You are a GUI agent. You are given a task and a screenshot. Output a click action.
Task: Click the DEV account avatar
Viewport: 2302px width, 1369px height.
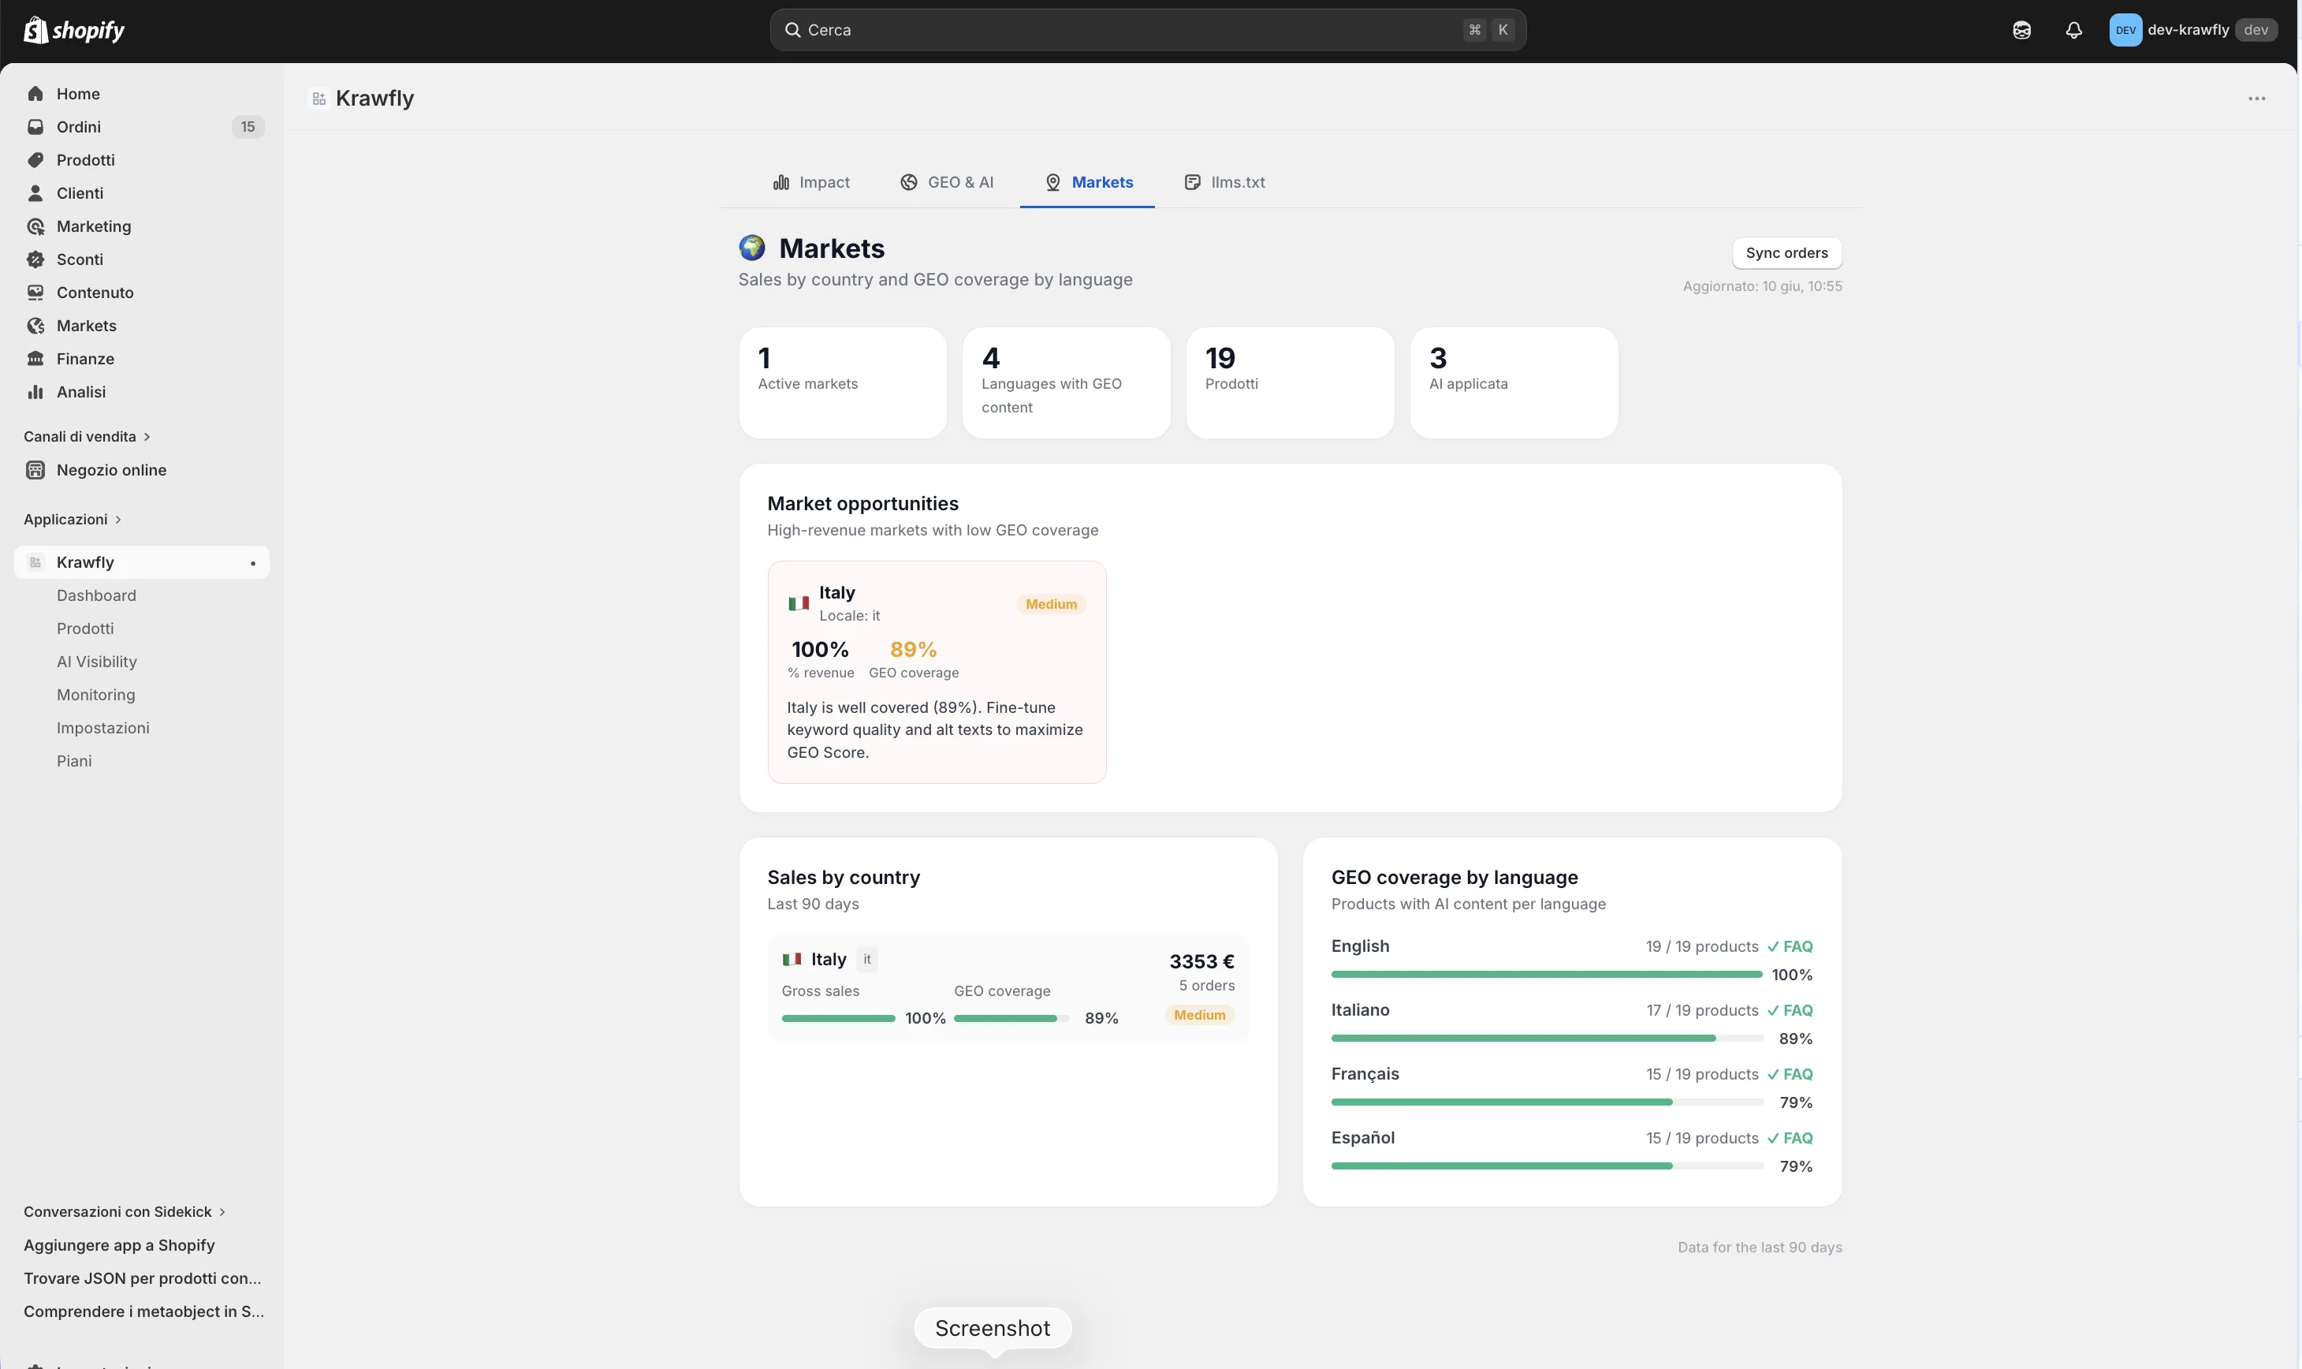2125,29
